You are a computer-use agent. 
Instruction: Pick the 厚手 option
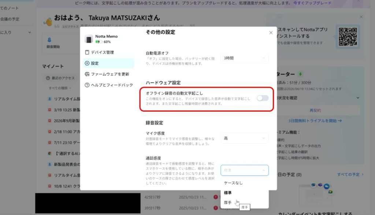click(x=228, y=202)
